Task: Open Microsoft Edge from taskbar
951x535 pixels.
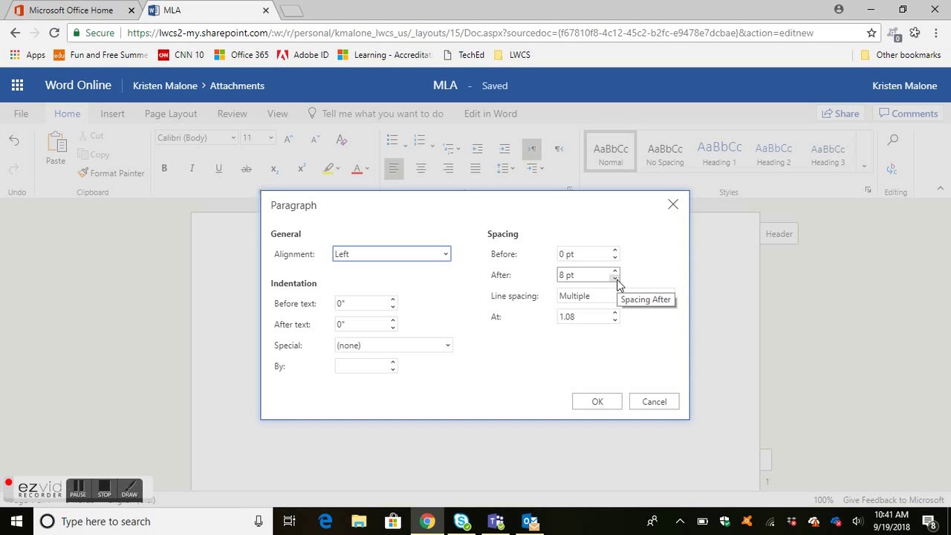Action: (325, 522)
